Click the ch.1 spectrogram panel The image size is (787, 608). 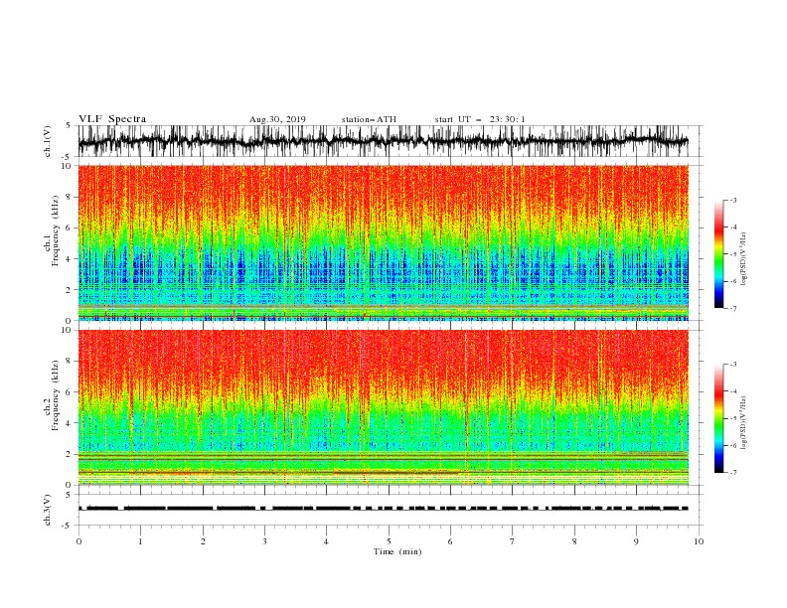point(383,242)
